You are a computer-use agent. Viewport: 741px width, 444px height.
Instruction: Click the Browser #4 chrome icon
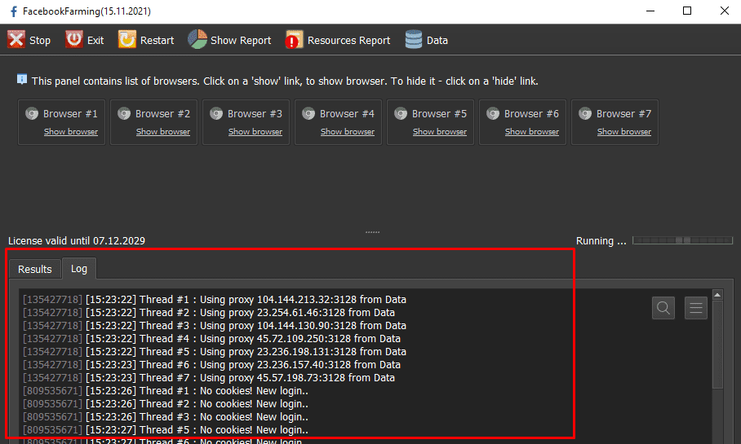tap(308, 114)
